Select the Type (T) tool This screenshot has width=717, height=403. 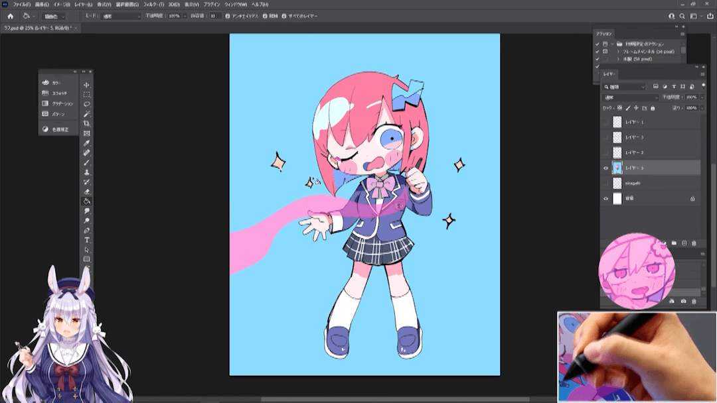[87, 240]
